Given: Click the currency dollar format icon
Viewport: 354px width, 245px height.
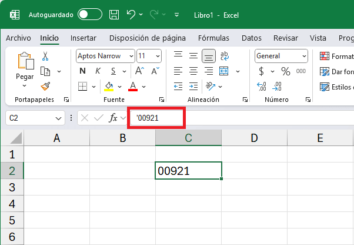Looking at the screenshot, I should click(261, 71).
